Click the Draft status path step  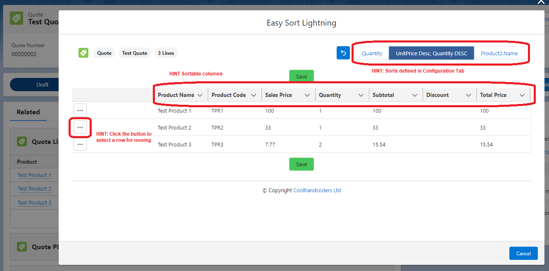pos(42,85)
